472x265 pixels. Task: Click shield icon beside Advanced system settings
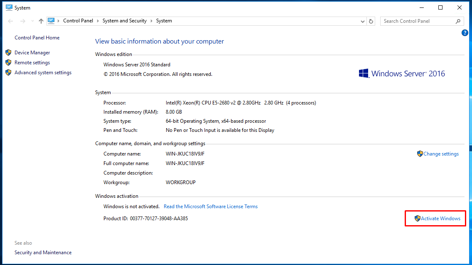click(8, 73)
